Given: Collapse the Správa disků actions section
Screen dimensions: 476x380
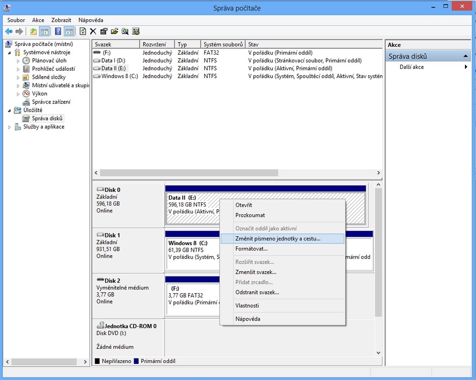Looking at the screenshot, I should [x=465, y=56].
